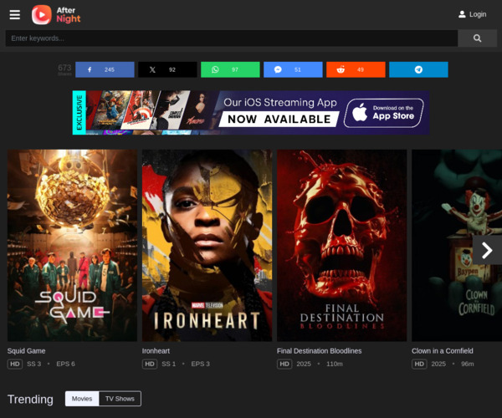The image size is (502, 418).
Task: Select the Movies trending tab
Action: 82,399
